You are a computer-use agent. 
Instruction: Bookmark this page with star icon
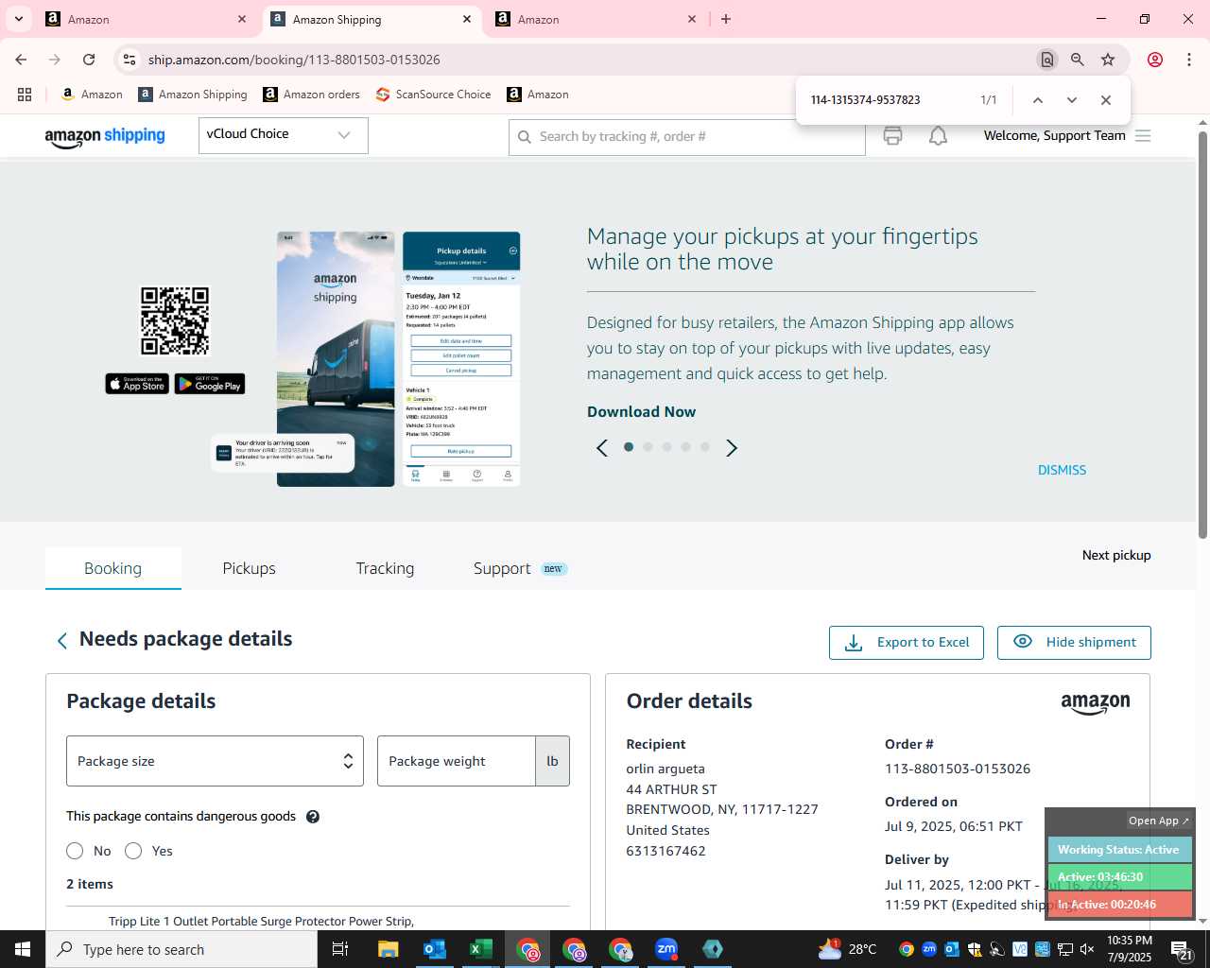[x=1108, y=60]
